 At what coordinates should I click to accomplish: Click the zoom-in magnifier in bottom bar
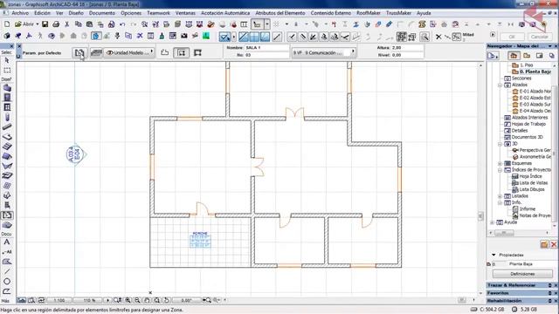128,300
